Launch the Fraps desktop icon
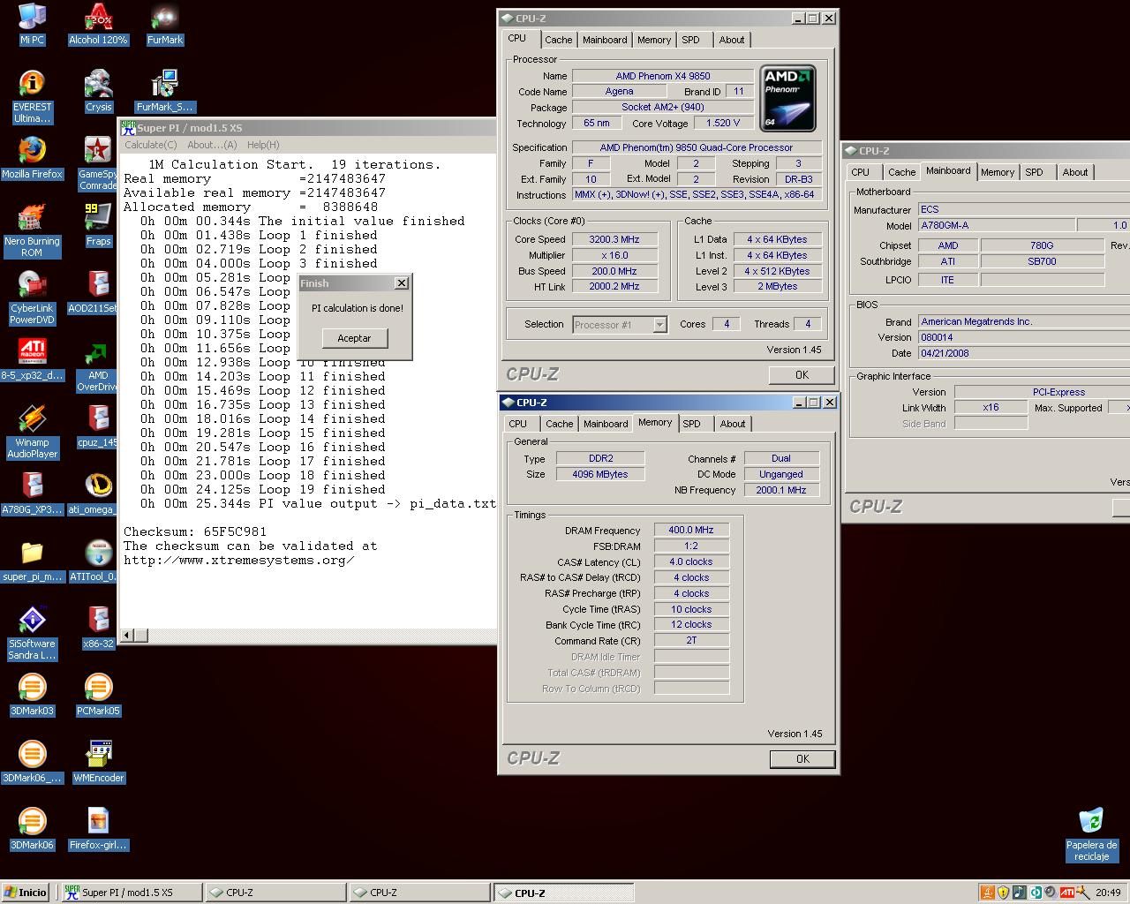The height and width of the screenshot is (904, 1130). (x=98, y=225)
